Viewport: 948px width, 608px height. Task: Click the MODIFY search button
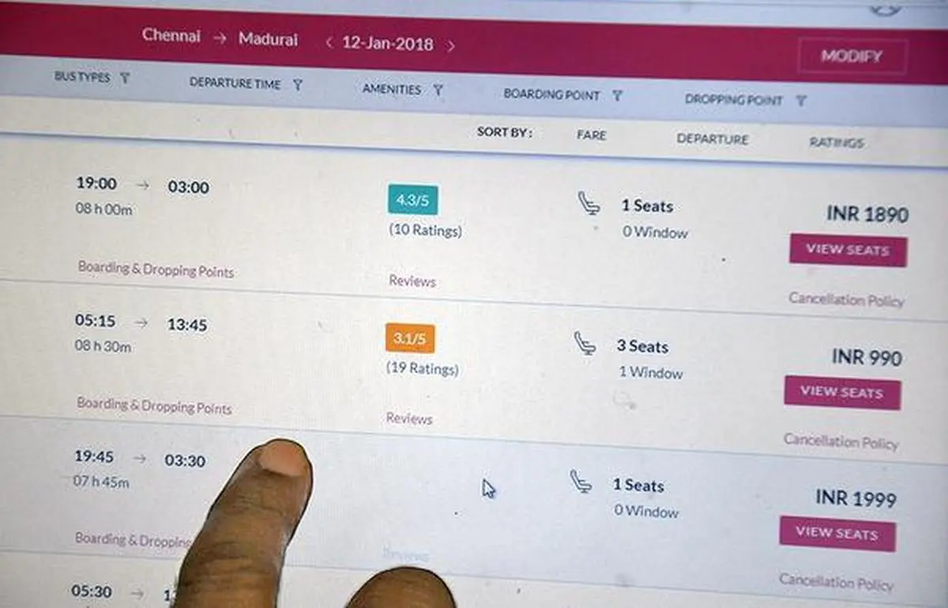(852, 57)
